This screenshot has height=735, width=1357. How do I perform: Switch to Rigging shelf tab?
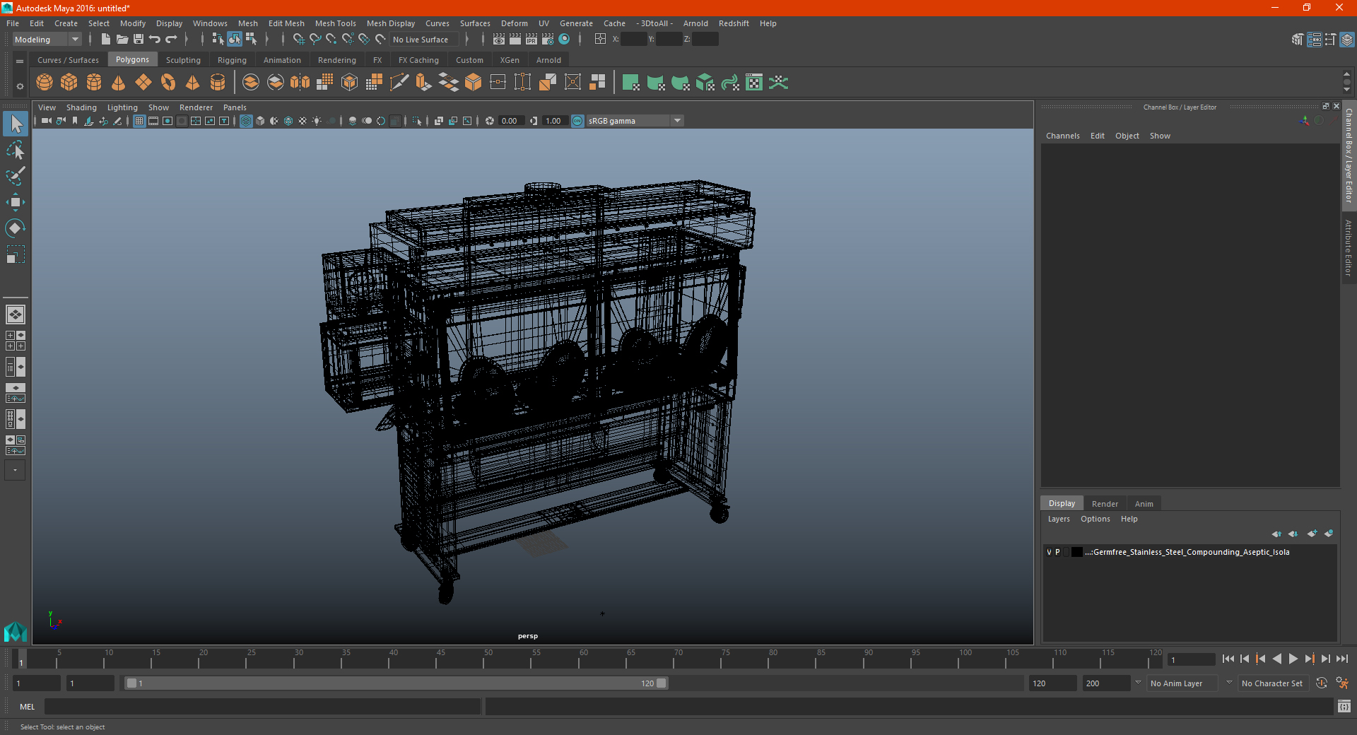point(232,60)
